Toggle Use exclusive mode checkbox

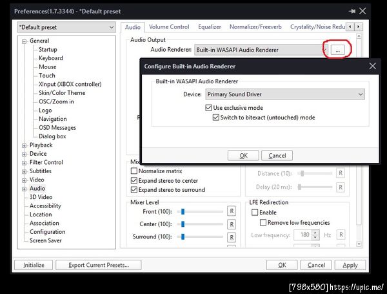(x=208, y=107)
